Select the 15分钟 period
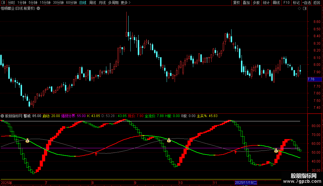 (x=45, y=3)
